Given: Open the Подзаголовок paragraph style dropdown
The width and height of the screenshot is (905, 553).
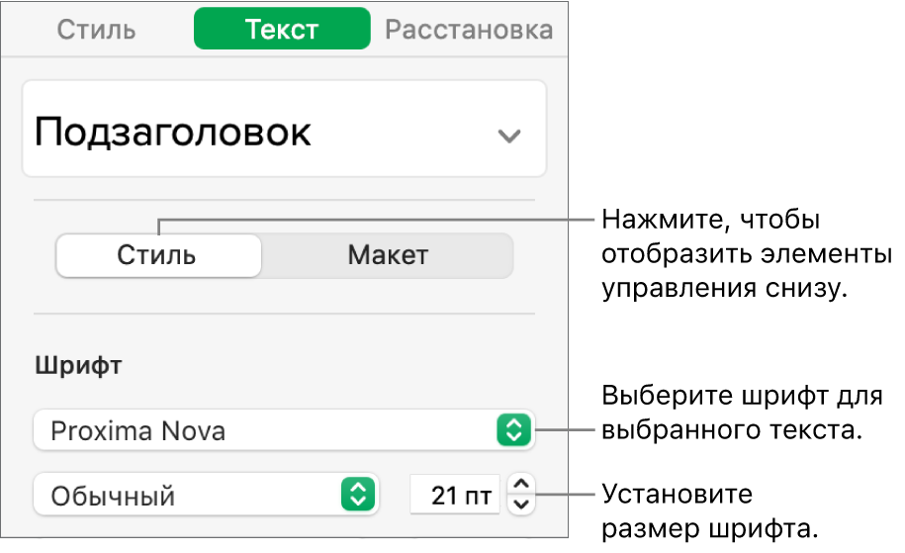Looking at the screenshot, I should tap(284, 129).
